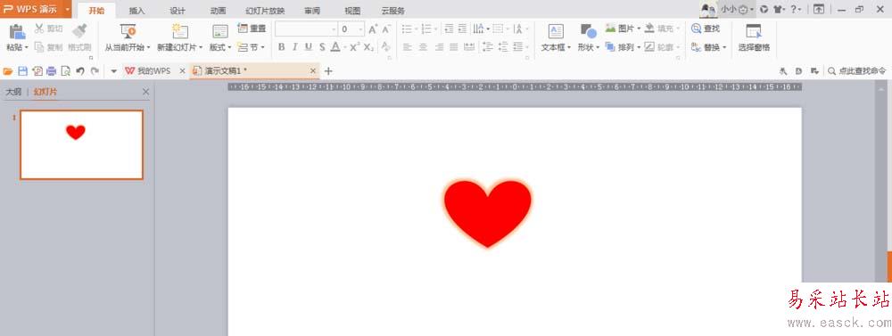The image size is (892, 336).
Task: Open the Cloud Service (云服务) tab
Action: [393, 11]
